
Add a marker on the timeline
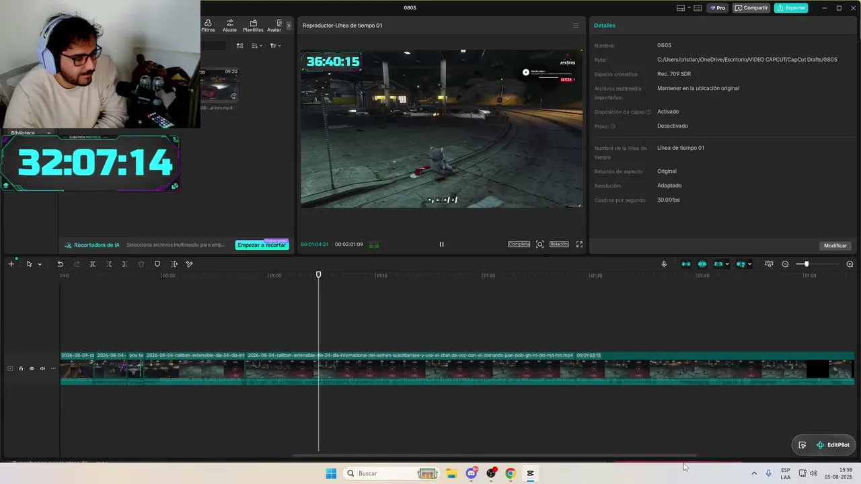point(157,264)
